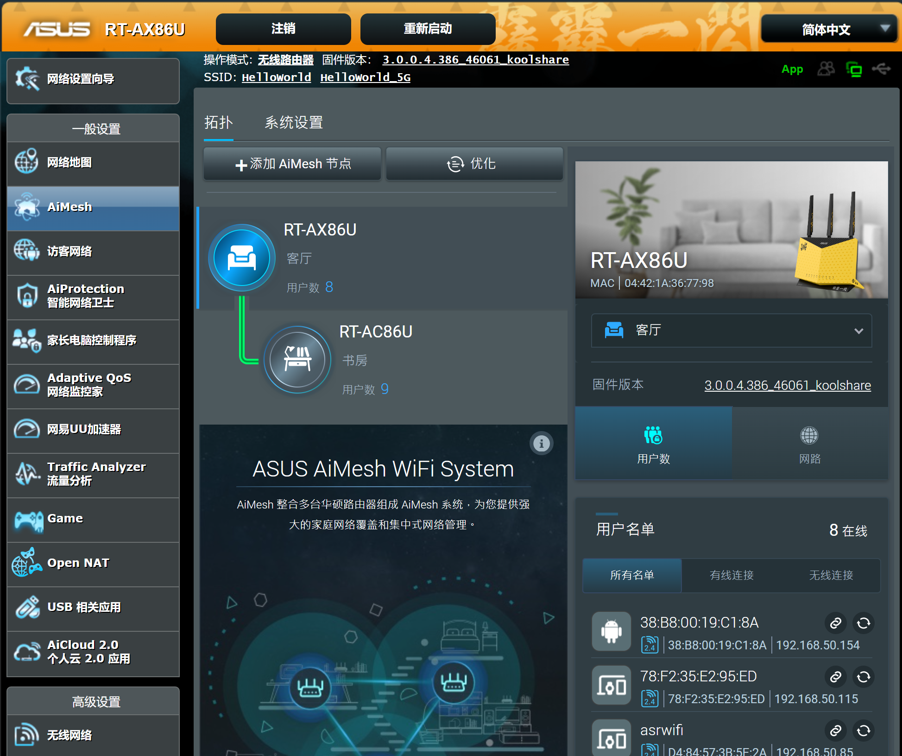Click the AiCloud 2.0 cloud icon
The height and width of the screenshot is (756, 902).
(x=27, y=652)
